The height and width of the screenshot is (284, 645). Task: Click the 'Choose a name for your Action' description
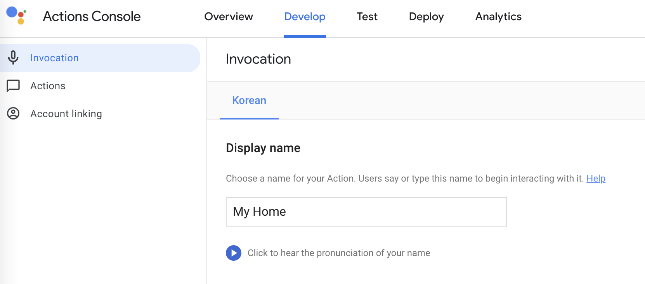405,178
